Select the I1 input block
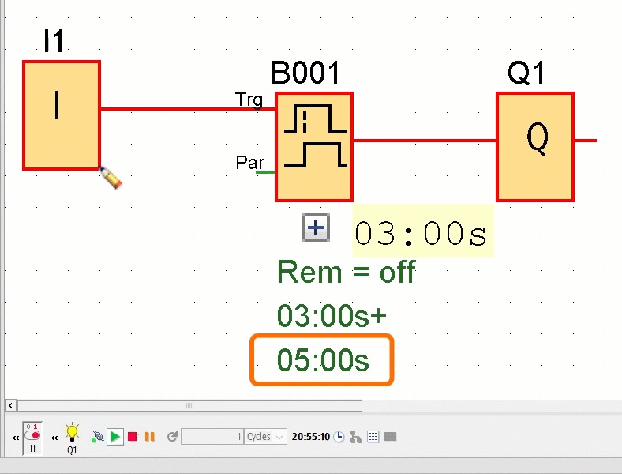This screenshot has width=622, height=474. pyautogui.click(x=62, y=115)
